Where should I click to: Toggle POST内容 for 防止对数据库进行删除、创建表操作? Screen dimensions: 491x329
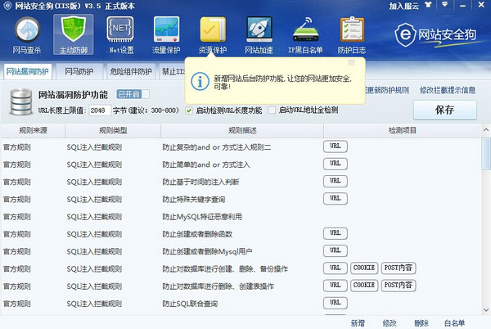pos(399,286)
